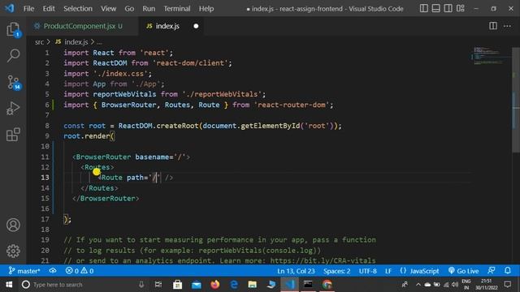This screenshot has width=520, height=292.
Task: Click the VS Code logo icon
Action: [x=10, y=8]
